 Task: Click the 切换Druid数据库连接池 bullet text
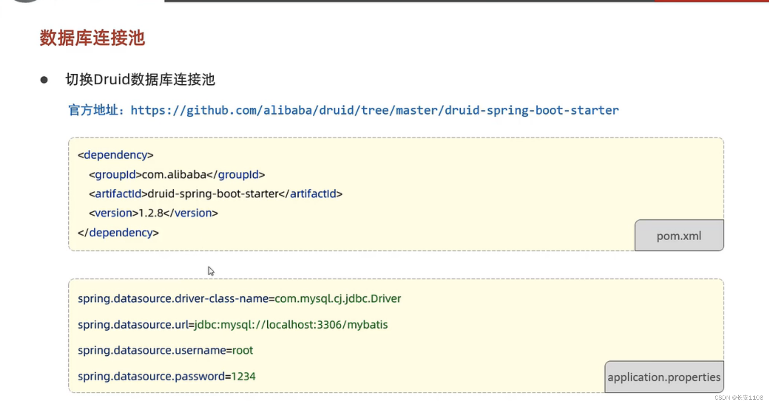click(x=140, y=80)
